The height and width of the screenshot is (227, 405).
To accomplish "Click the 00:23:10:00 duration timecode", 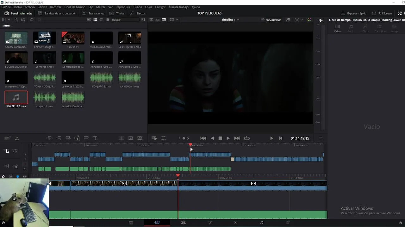I will [273, 20].
